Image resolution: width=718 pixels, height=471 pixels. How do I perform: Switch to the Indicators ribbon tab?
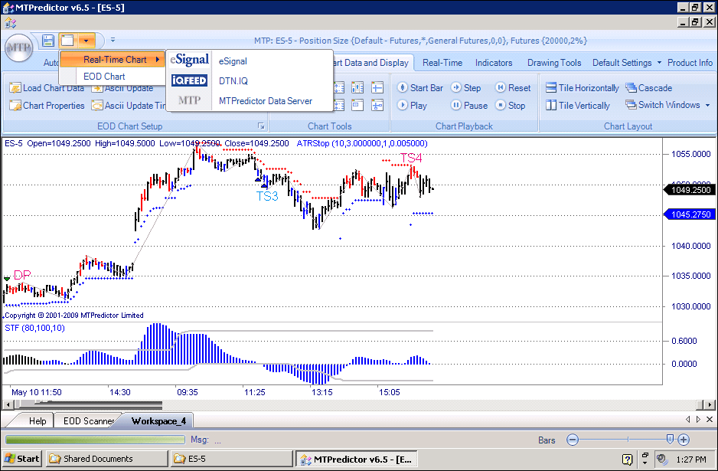[x=494, y=63]
